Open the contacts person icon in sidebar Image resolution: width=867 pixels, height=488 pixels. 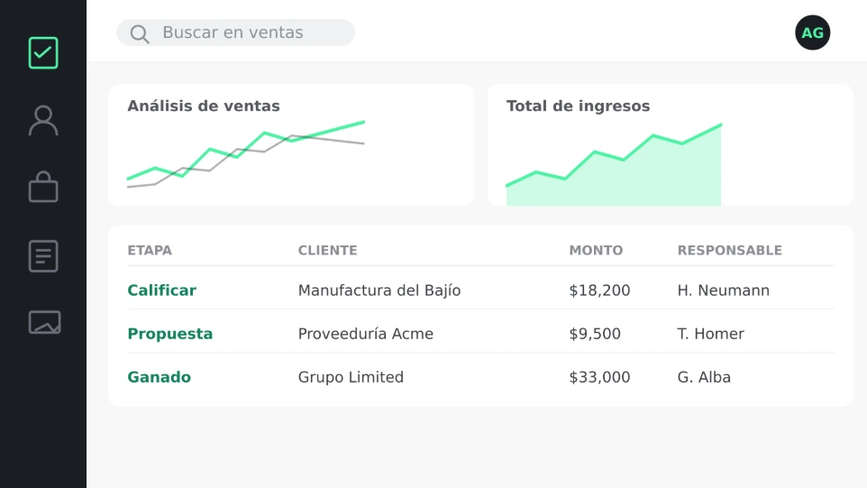(43, 121)
